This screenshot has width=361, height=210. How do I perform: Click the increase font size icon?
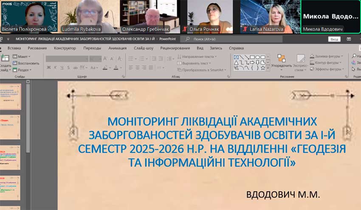coord(105,57)
